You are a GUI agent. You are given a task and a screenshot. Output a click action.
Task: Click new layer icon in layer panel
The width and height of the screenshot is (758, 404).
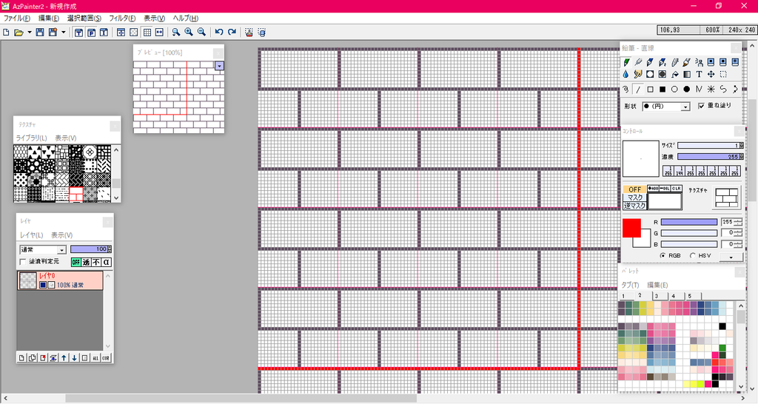tap(21, 358)
